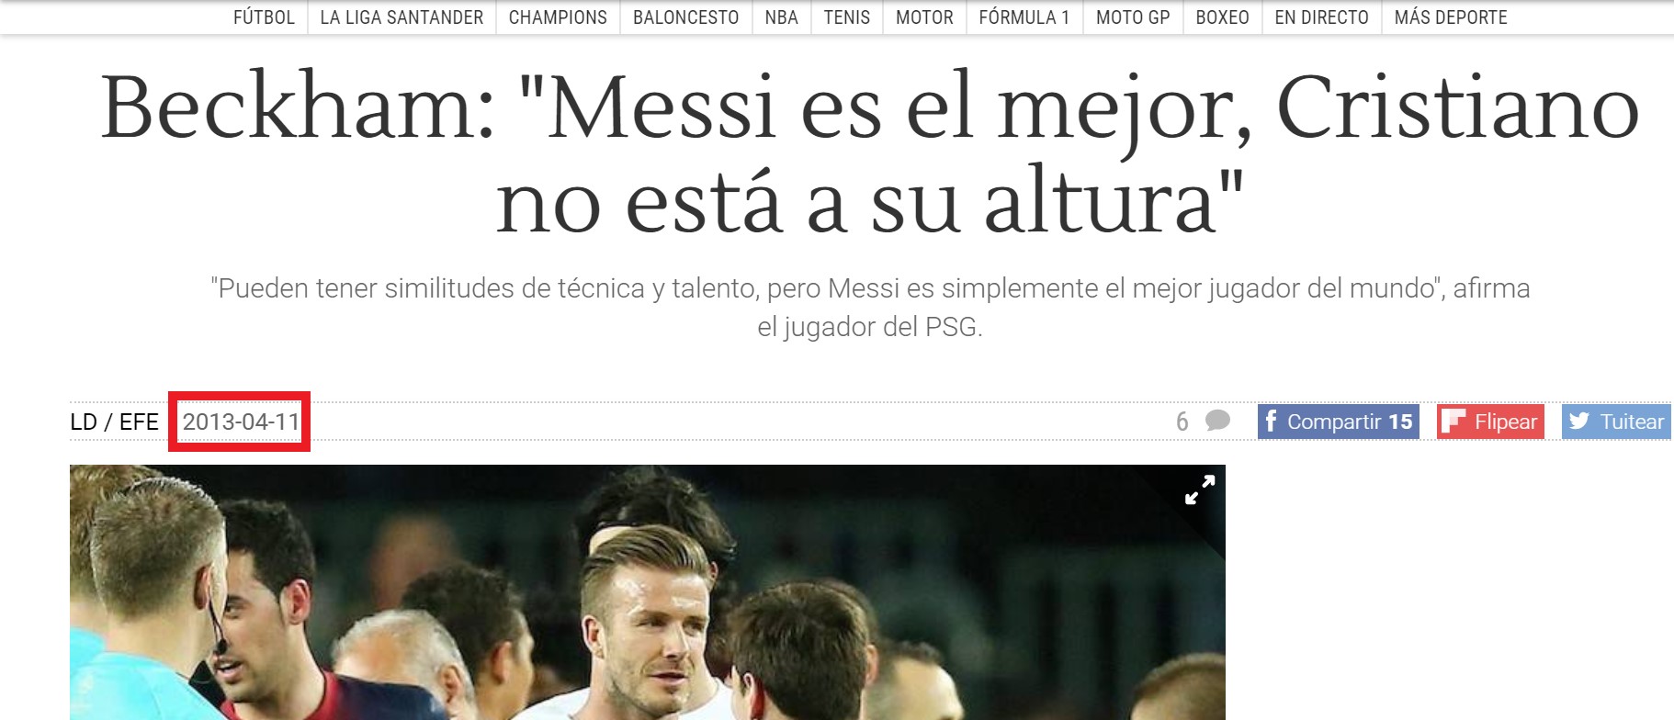
Task: Expand the MÁS DEPORTE menu
Action: click(1451, 17)
